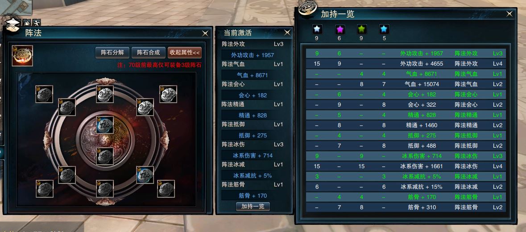Open the 加持一览 overview button
Viewport: 526px width, 232px height.
point(253,206)
